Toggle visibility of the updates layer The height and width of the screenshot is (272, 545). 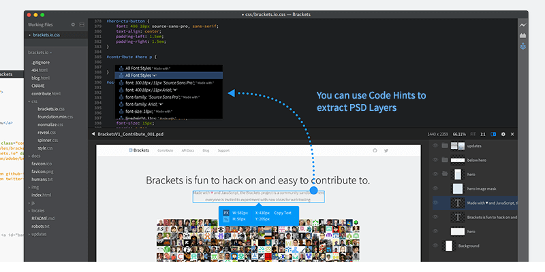(435, 146)
